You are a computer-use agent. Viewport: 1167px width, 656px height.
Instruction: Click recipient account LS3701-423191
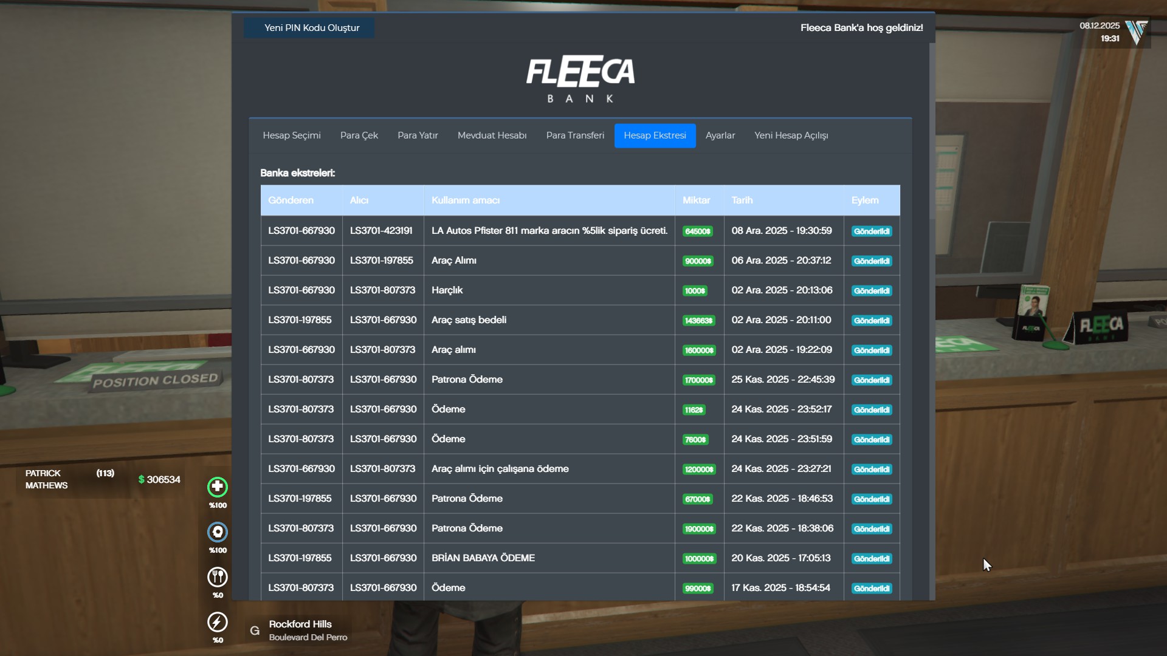pos(381,231)
